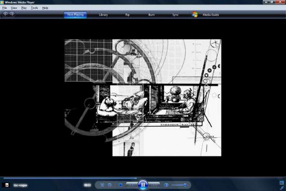Skip to the previous track
The height and width of the screenshot is (191, 286).
tap(132, 185)
